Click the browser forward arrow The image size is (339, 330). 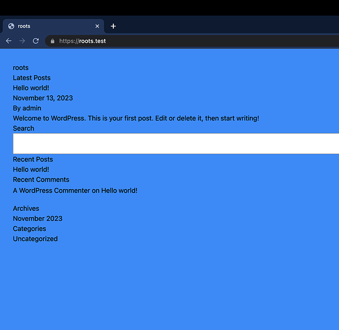coord(22,41)
